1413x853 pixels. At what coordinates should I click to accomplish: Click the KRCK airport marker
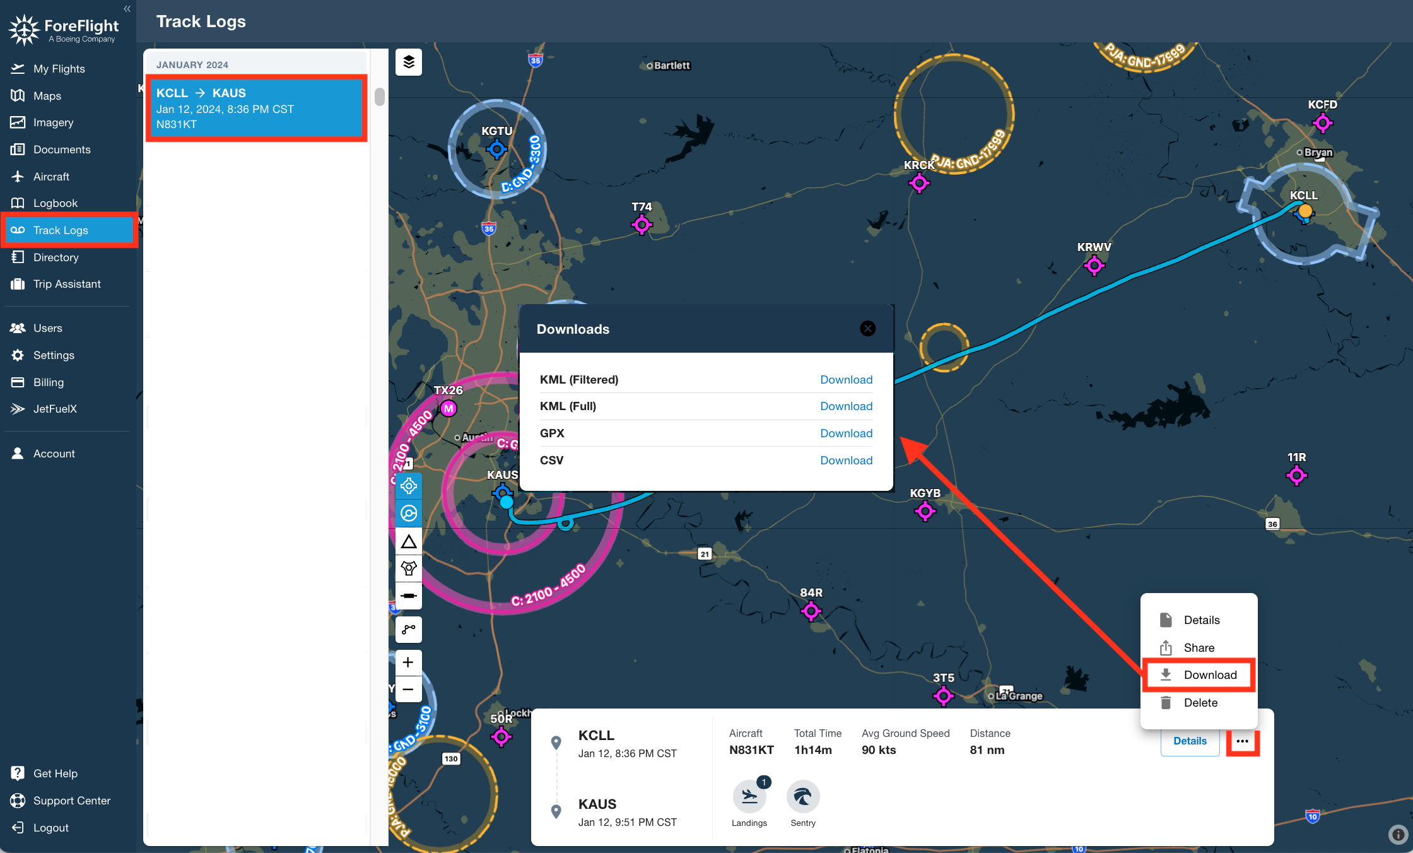click(x=919, y=183)
